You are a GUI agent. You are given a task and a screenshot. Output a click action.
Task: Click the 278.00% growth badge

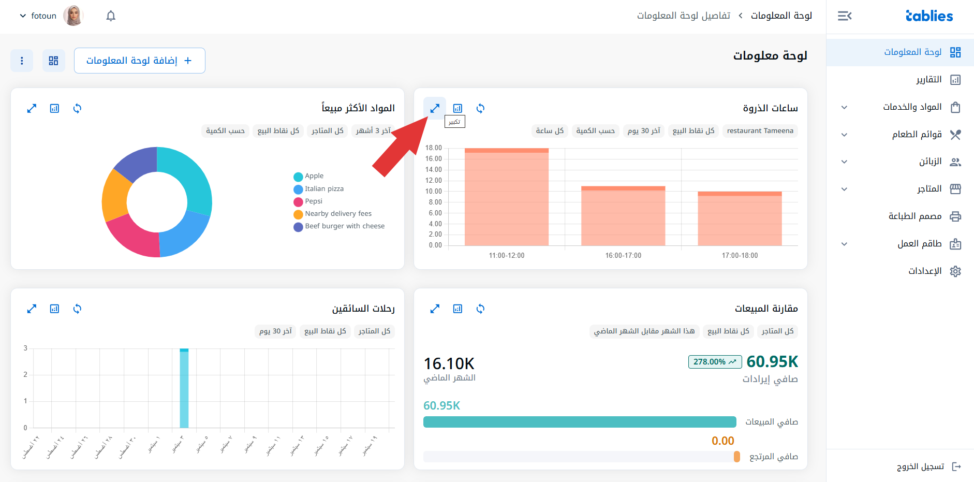pos(715,362)
